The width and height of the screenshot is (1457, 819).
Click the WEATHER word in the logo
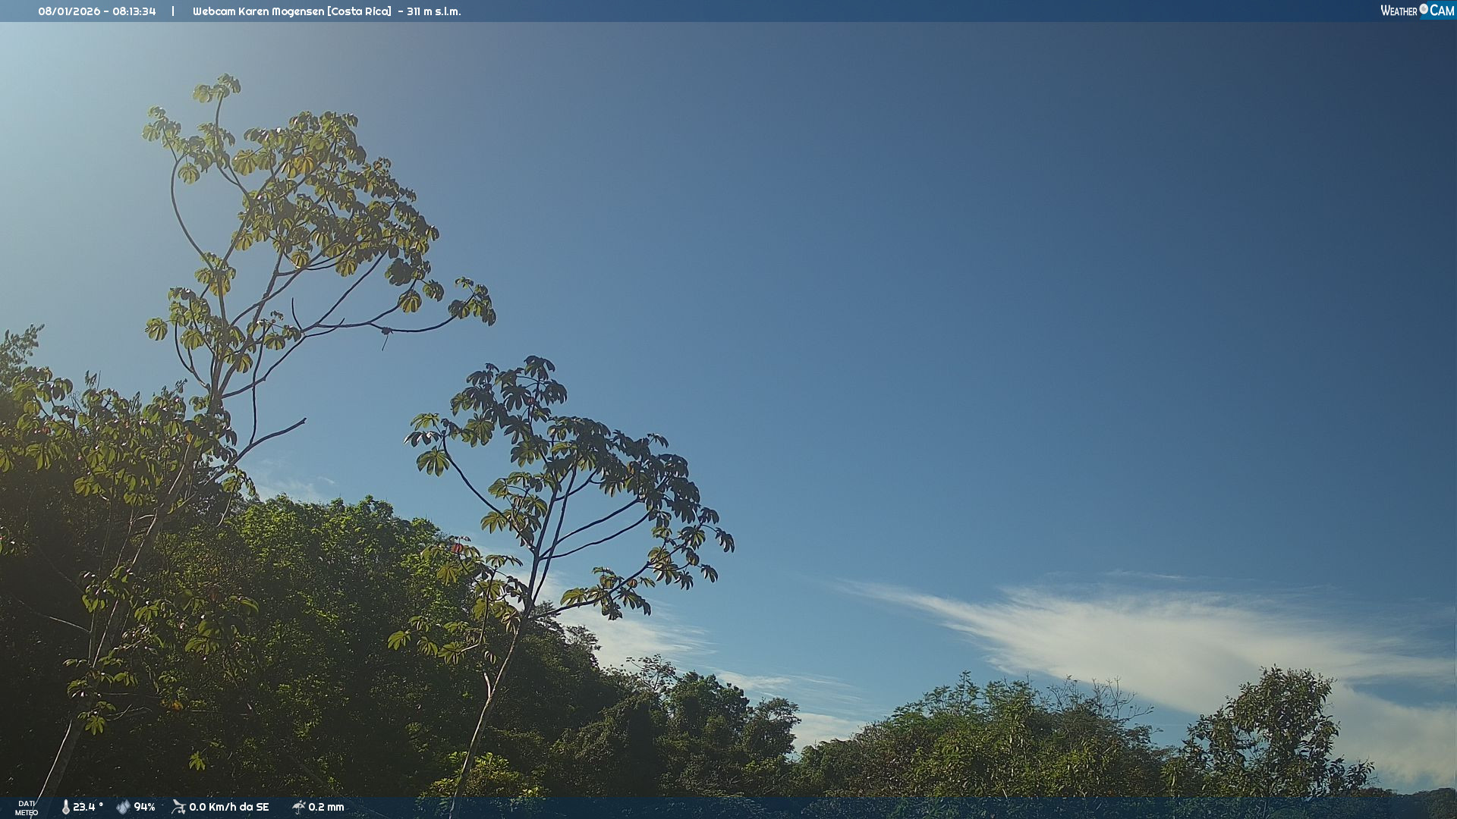pos(1399,11)
